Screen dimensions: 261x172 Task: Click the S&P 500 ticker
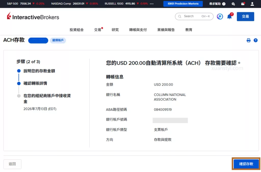26,4
